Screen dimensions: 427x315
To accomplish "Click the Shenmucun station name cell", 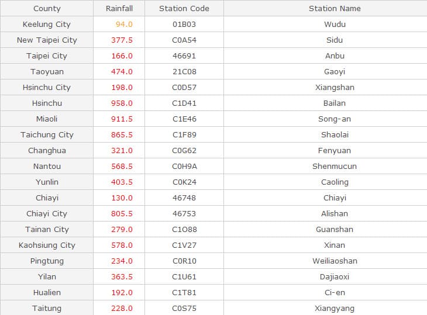I will click(x=334, y=166).
